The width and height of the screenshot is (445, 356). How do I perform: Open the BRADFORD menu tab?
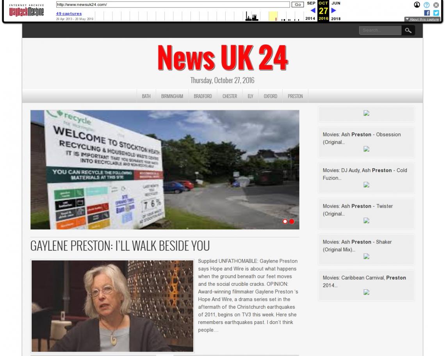coord(203,96)
